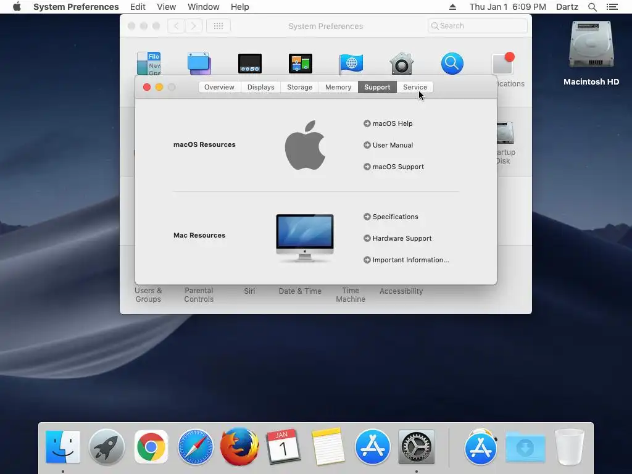Click the Siri label in System Preferences
Screen dimensions: 632x474
[x=249, y=291]
